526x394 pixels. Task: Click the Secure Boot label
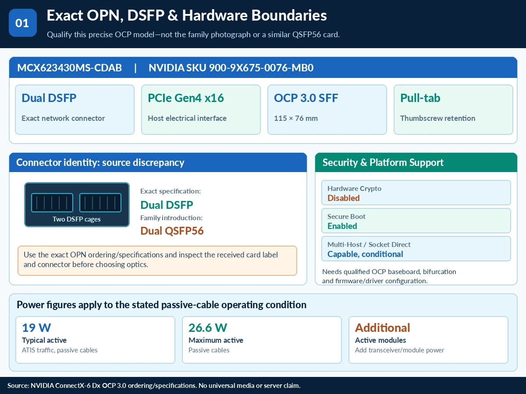(x=346, y=217)
